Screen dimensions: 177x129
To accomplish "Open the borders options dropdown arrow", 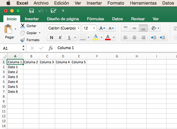I will (88, 37).
